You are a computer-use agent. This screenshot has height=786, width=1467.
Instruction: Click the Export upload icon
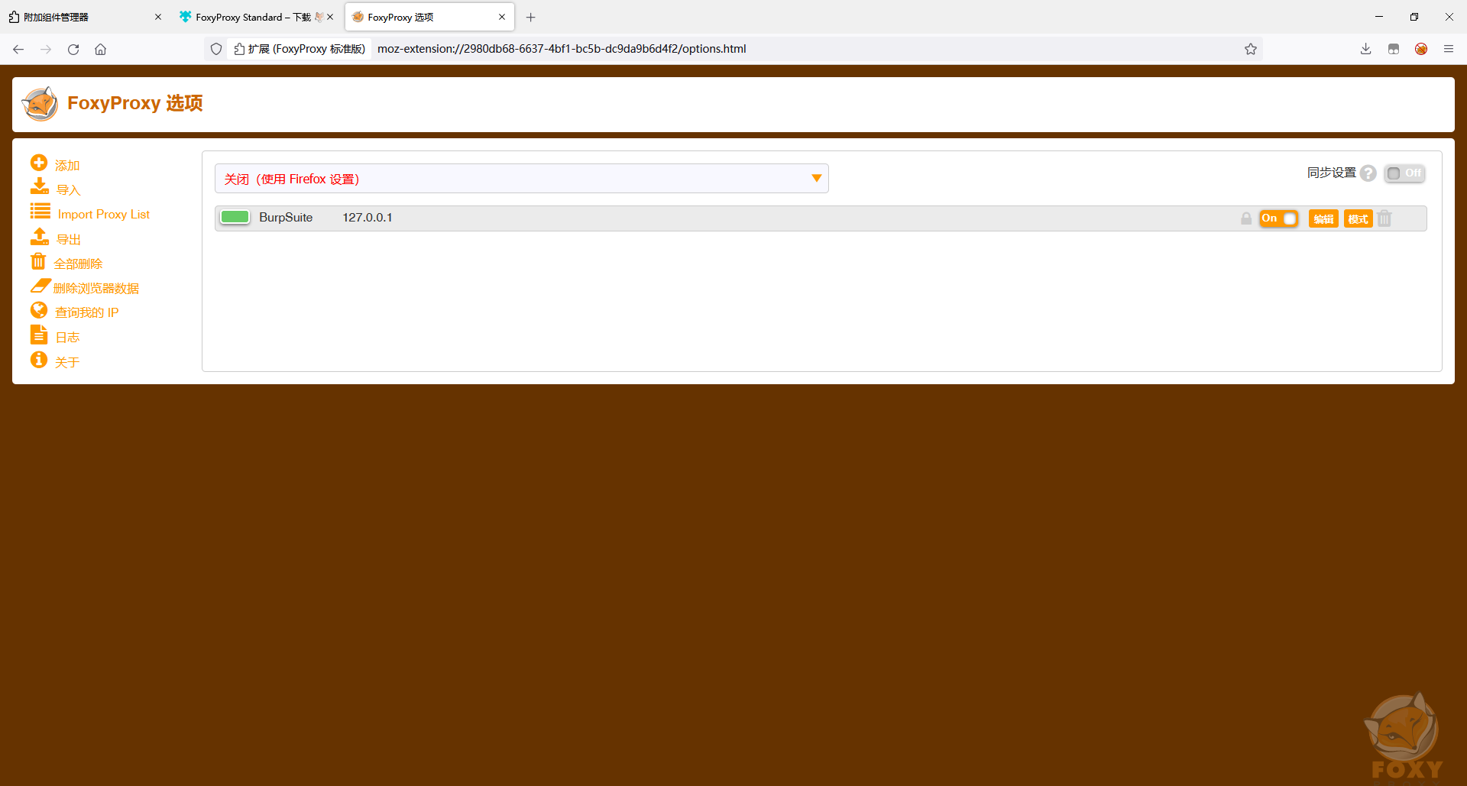(40, 237)
